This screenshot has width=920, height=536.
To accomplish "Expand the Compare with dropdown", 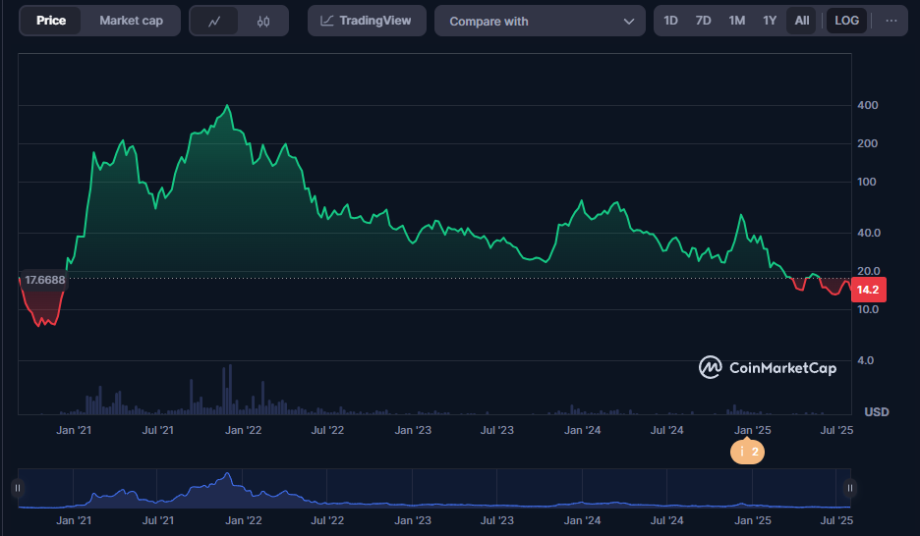I will tap(540, 21).
